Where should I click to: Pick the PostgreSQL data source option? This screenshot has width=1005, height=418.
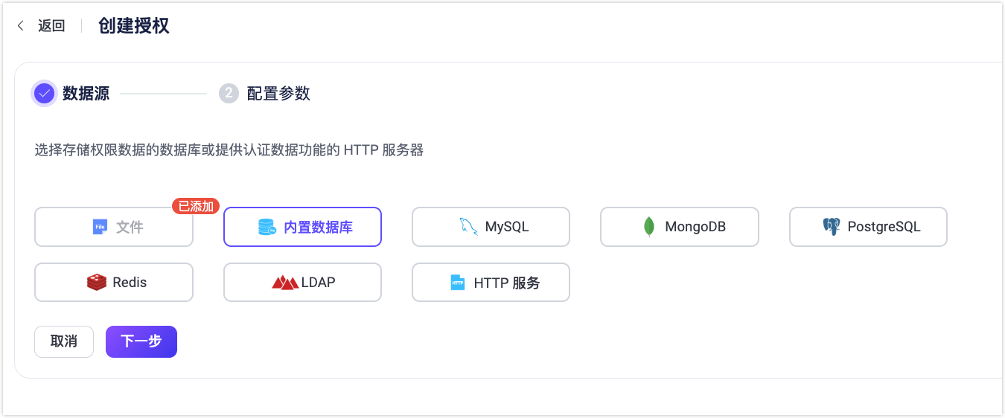868,227
